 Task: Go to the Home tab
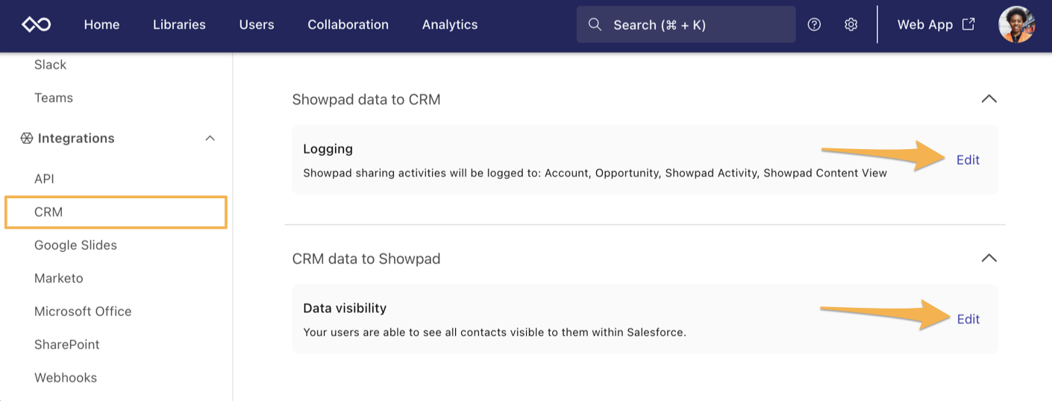tap(101, 25)
